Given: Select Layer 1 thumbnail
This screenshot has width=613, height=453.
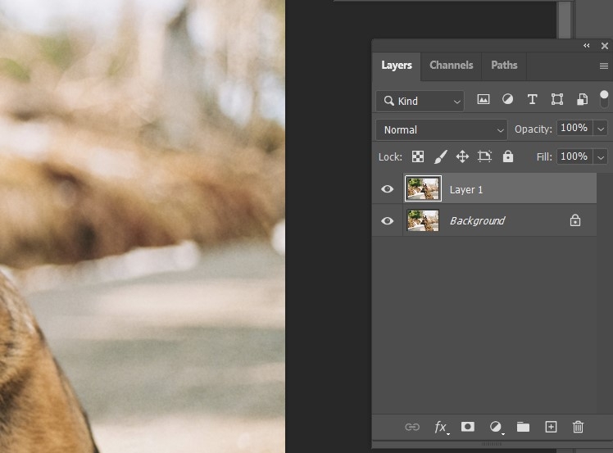Looking at the screenshot, I should [423, 188].
